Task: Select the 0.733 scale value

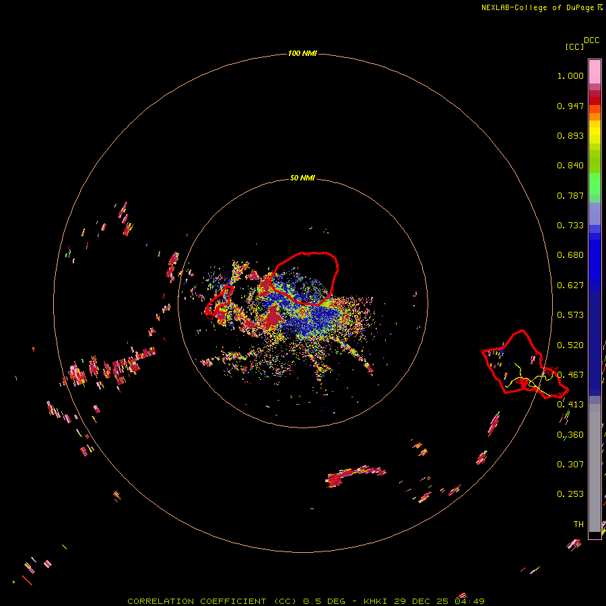Action: point(570,226)
